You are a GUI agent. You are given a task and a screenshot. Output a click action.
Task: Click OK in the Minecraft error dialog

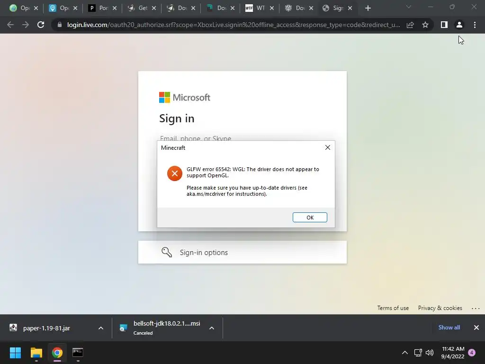310,217
